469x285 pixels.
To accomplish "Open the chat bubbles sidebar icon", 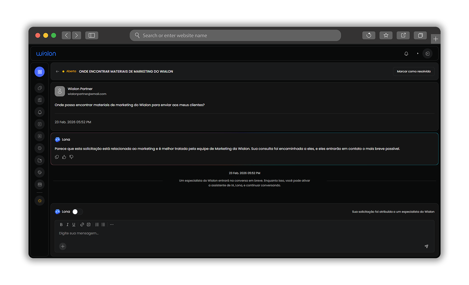I will [x=40, y=88].
